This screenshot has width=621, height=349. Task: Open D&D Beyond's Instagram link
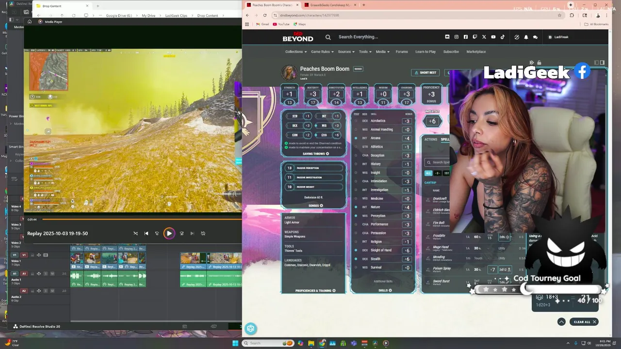point(457,37)
